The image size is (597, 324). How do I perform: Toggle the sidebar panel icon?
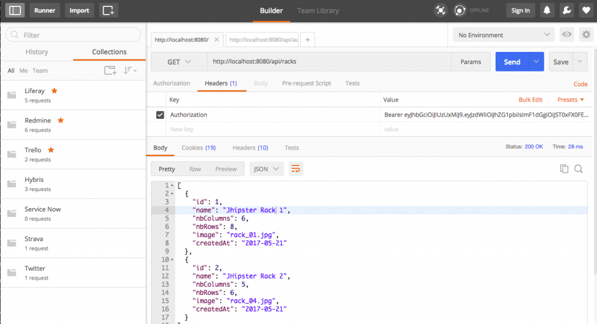(15, 10)
